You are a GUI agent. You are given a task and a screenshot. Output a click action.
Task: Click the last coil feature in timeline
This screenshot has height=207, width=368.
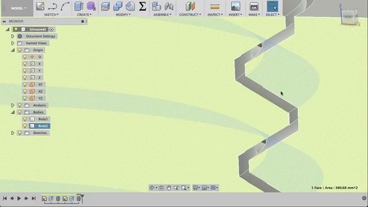79,198
